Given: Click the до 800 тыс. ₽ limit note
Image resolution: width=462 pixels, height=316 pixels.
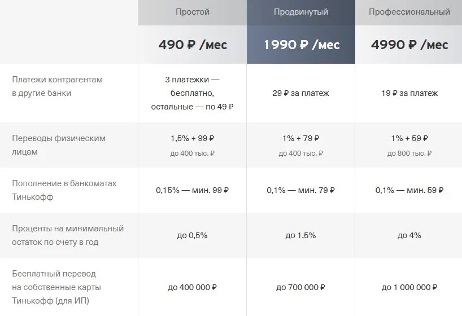Looking at the screenshot, I should (x=409, y=153).
